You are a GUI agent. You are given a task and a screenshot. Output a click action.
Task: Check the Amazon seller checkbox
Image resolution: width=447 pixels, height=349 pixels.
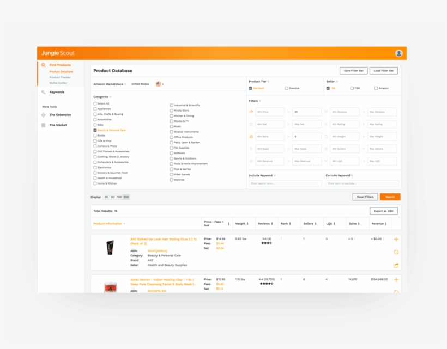[376, 88]
